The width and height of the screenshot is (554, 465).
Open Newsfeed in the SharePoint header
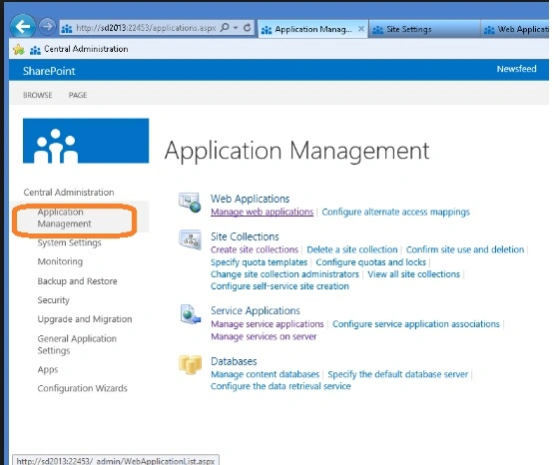[x=516, y=69]
